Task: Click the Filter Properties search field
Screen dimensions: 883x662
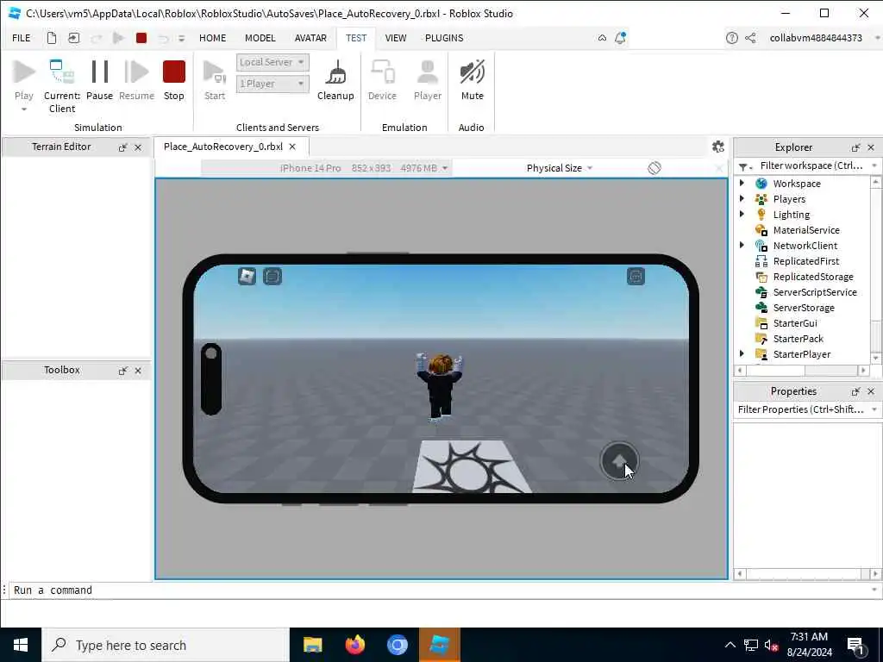Action: pos(801,409)
